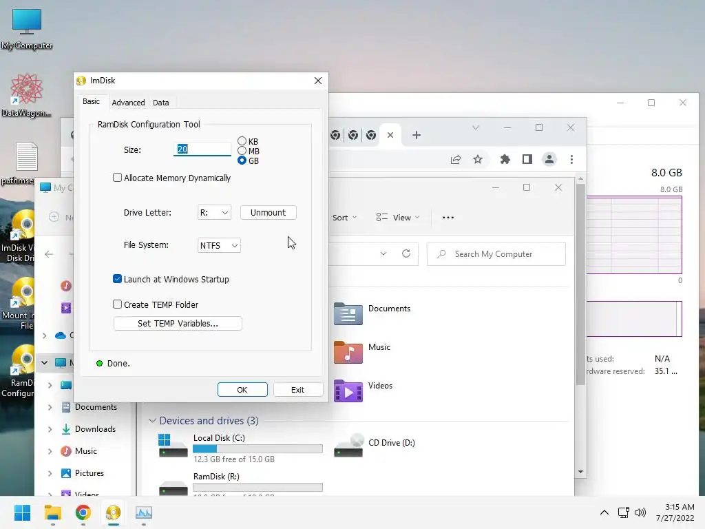Image resolution: width=705 pixels, height=529 pixels.
Task: Open Task Manager from the taskbar
Action: (x=144, y=512)
